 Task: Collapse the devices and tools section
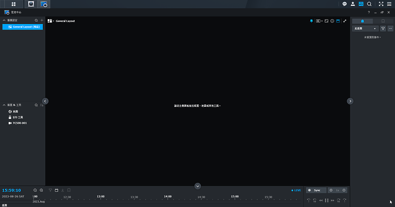point(4,105)
